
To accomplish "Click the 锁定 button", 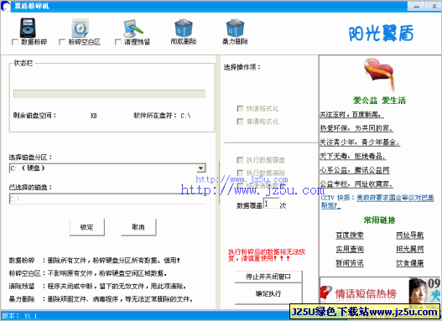I will click(87, 227).
